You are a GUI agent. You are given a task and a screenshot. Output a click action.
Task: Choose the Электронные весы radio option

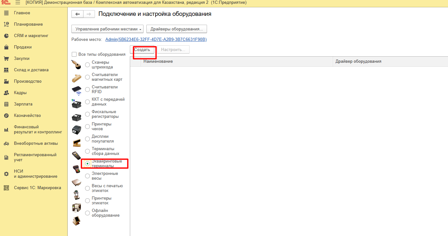[88, 176]
